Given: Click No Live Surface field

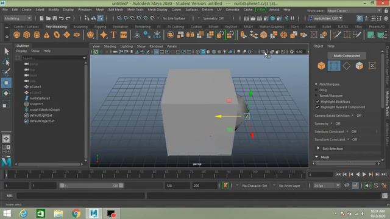Looking at the screenshot, I should pos(174,18).
